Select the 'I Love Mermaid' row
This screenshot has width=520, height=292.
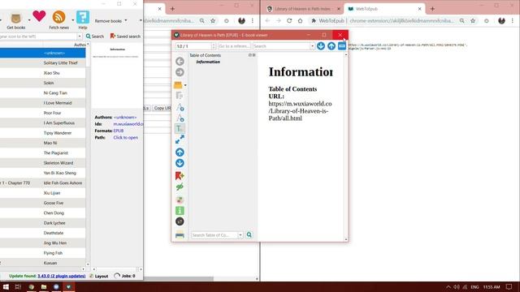[43, 103]
